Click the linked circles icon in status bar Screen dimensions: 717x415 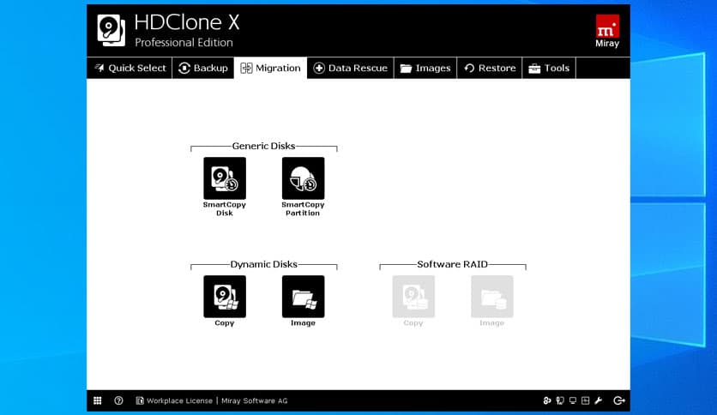pos(547,400)
